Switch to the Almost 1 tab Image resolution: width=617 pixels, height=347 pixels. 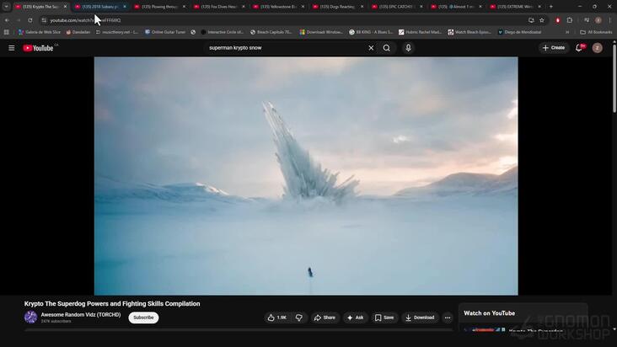pos(457,7)
